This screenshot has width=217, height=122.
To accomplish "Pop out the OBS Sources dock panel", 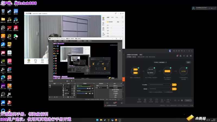I will pos(75,84).
